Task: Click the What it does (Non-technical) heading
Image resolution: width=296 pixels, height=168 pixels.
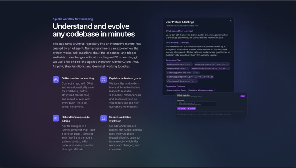Action: [x=179, y=31]
